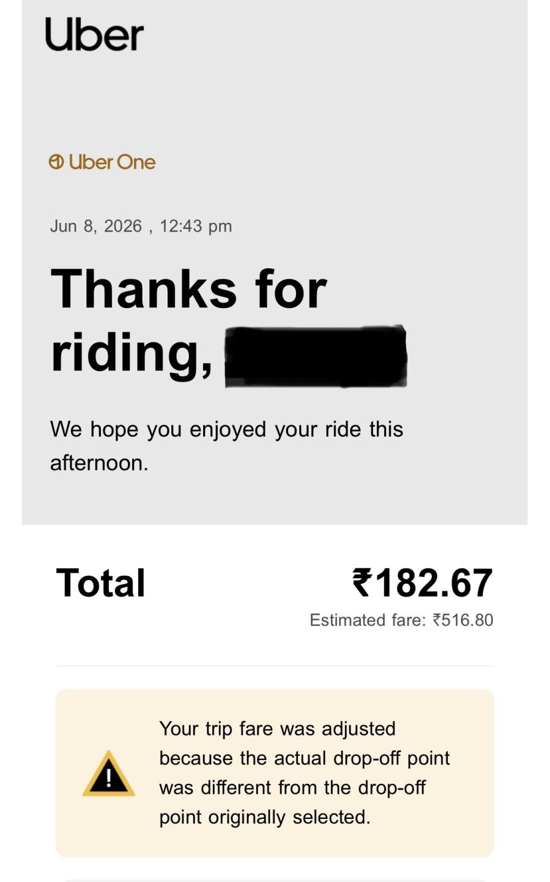Select the ₹516.80 estimated amount
Image resolution: width=550 pixels, height=882 pixels.
463,620
